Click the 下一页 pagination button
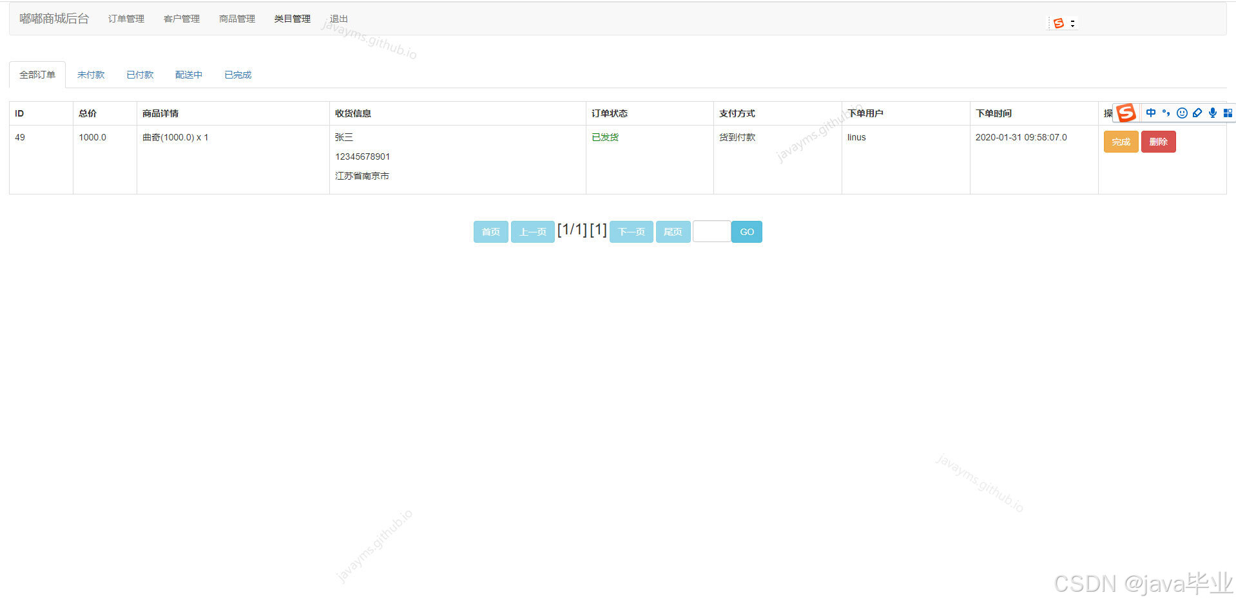1236x604 pixels. pyautogui.click(x=632, y=232)
